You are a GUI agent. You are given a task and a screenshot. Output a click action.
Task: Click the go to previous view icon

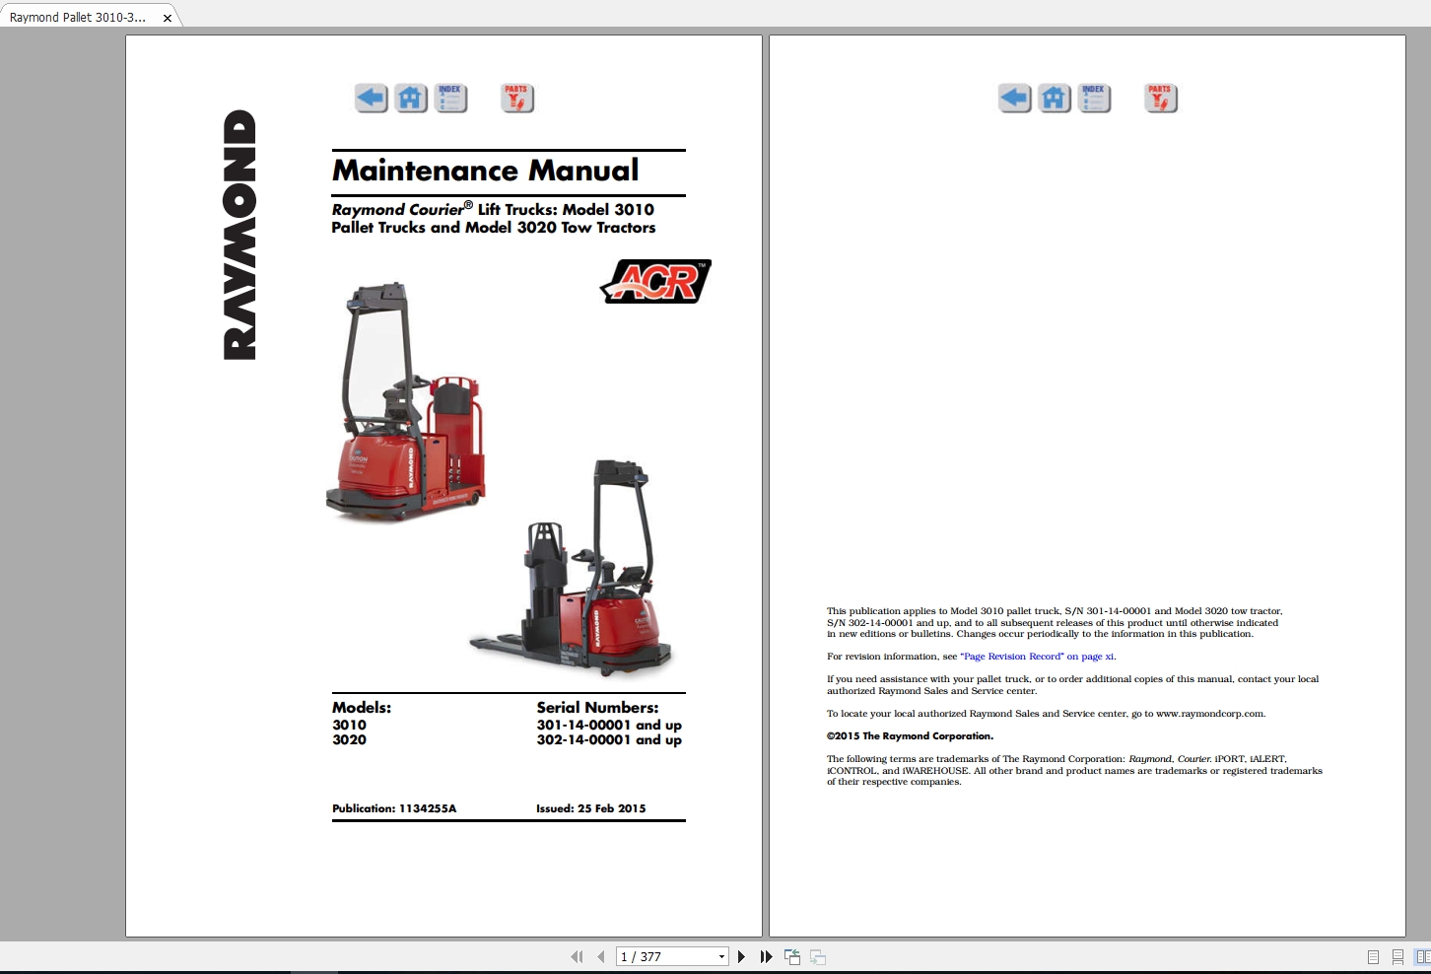[x=792, y=956]
